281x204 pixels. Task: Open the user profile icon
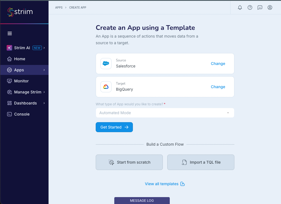[x=270, y=7]
